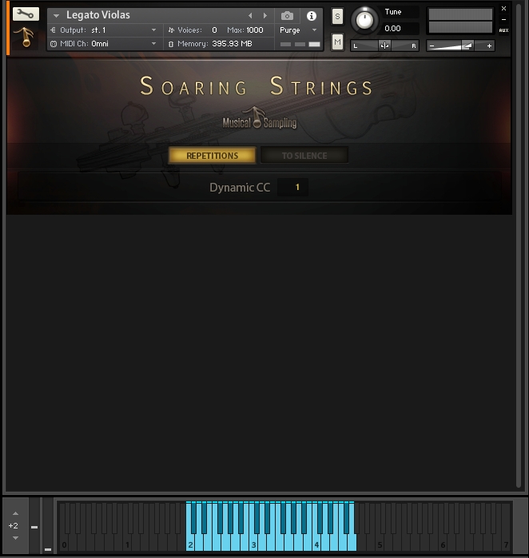
Task: Click the left pan L label
Action: [x=355, y=46]
